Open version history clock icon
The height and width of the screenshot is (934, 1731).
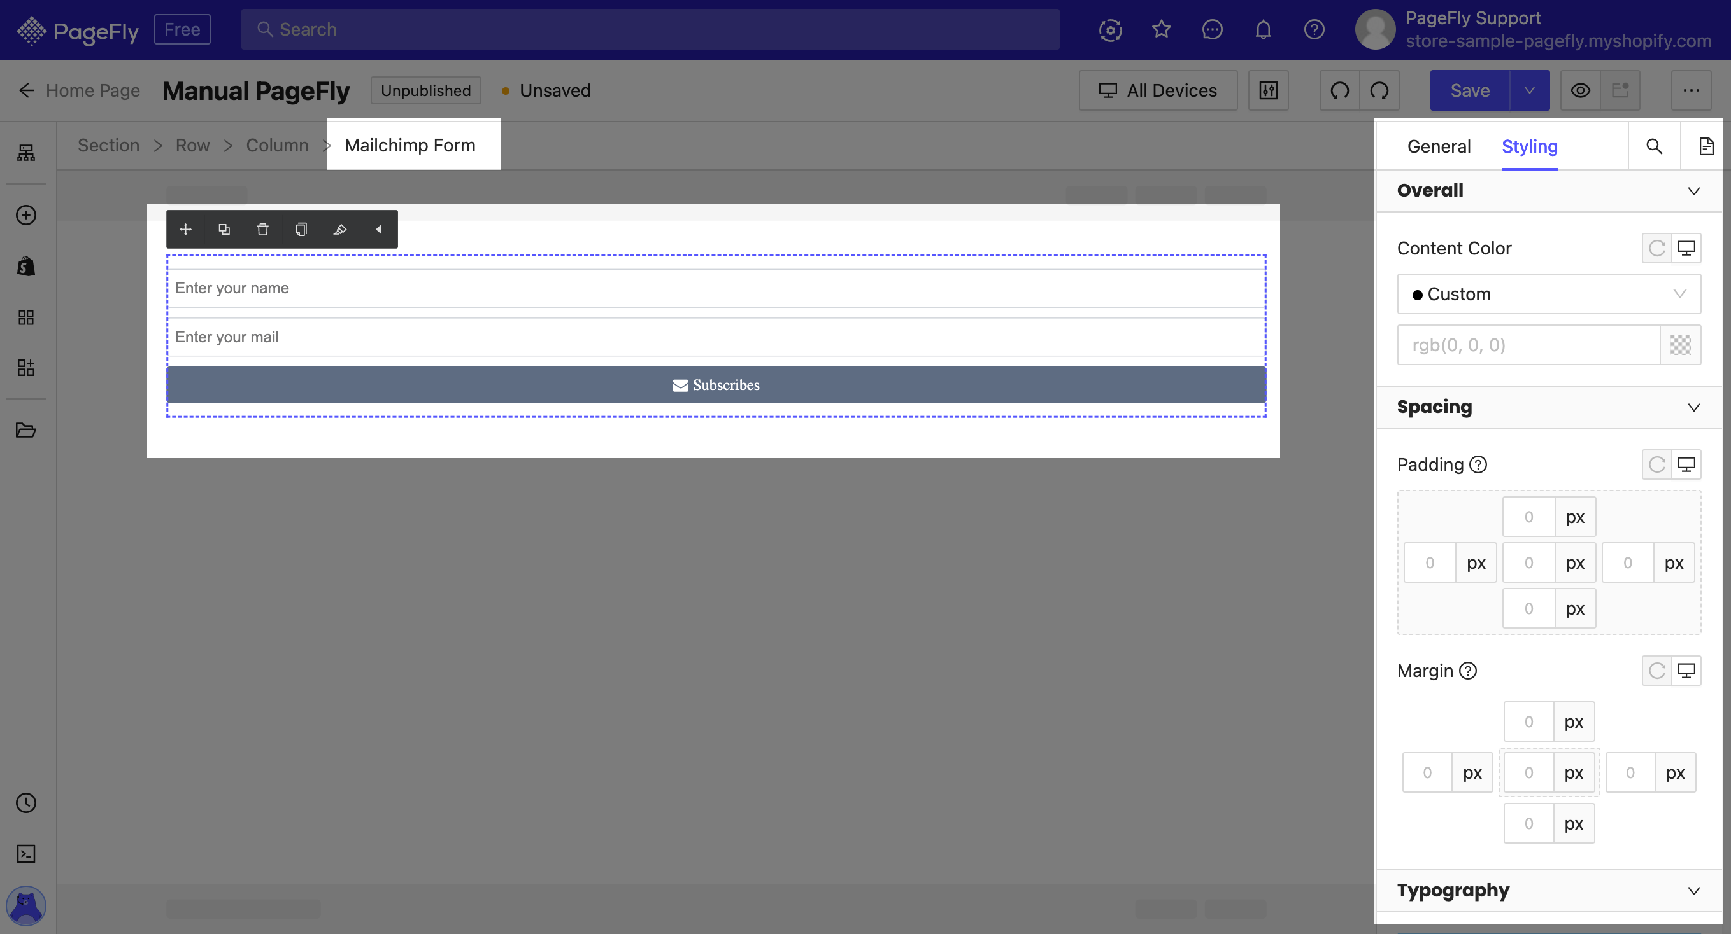[26, 803]
